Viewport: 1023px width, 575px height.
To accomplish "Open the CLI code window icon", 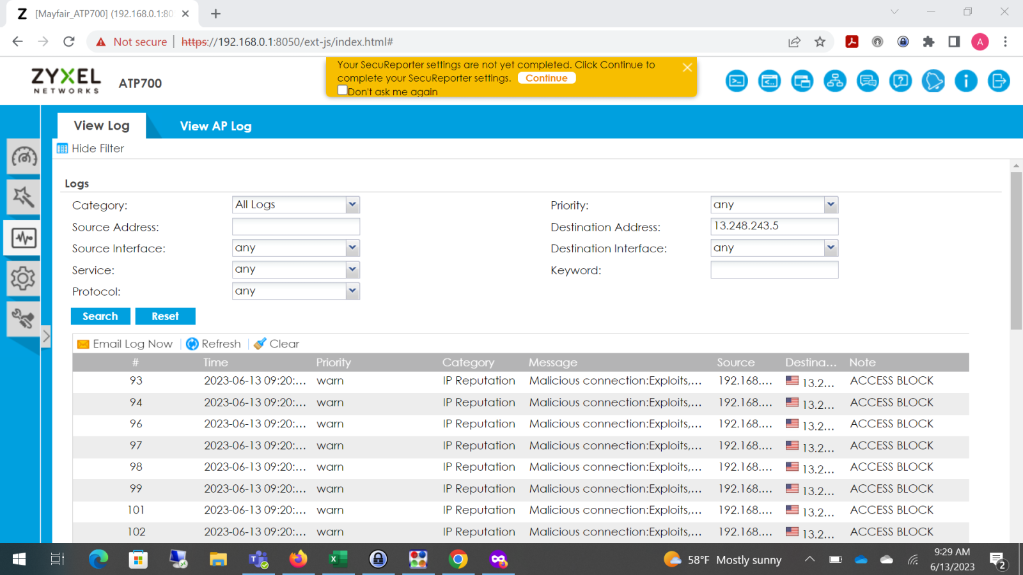I will tap(769, 81).
